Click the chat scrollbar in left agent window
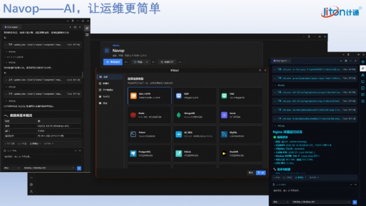 pyautogui.click(x=82, y=74)
